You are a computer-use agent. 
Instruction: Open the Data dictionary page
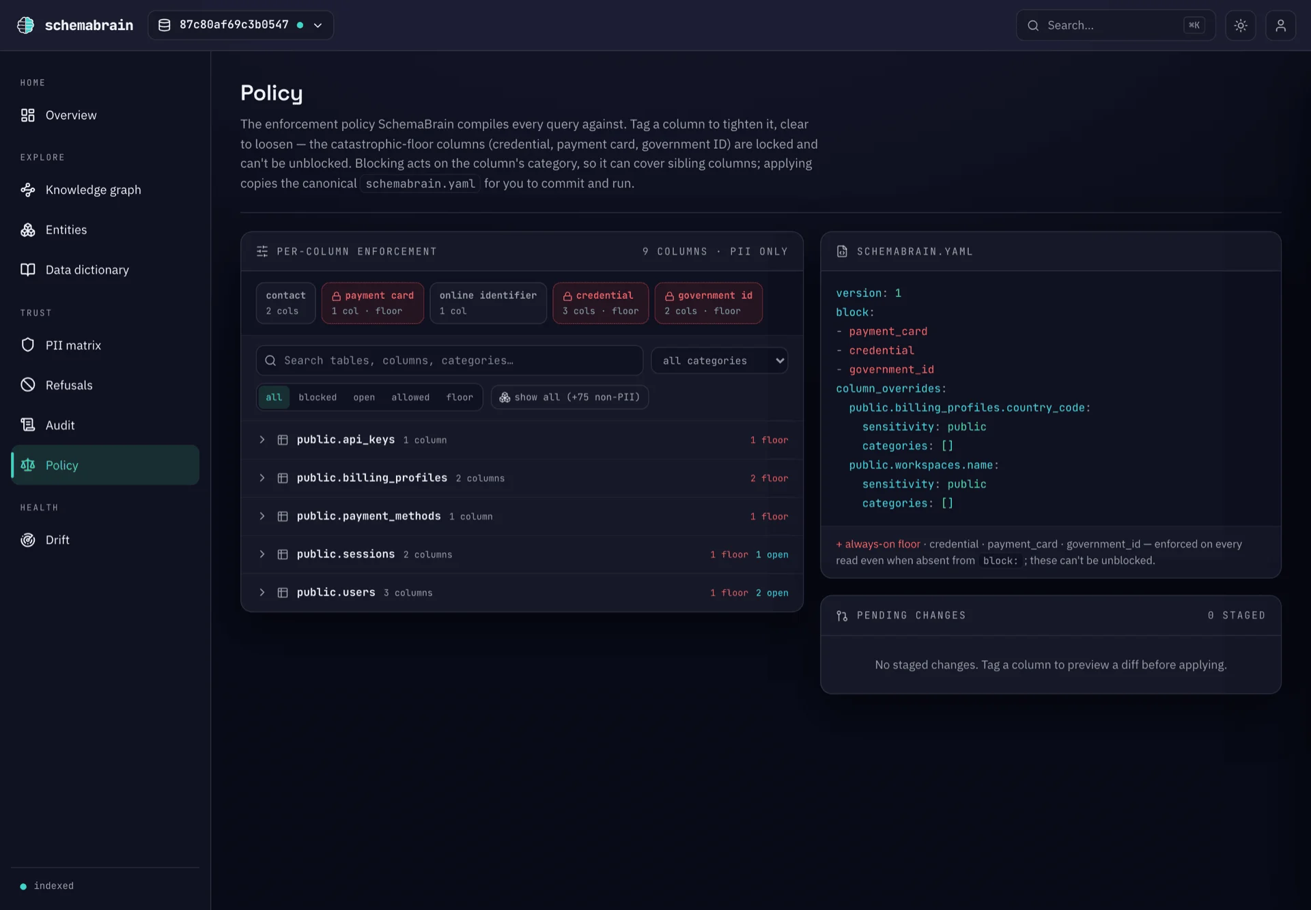[x=105, y=270]
